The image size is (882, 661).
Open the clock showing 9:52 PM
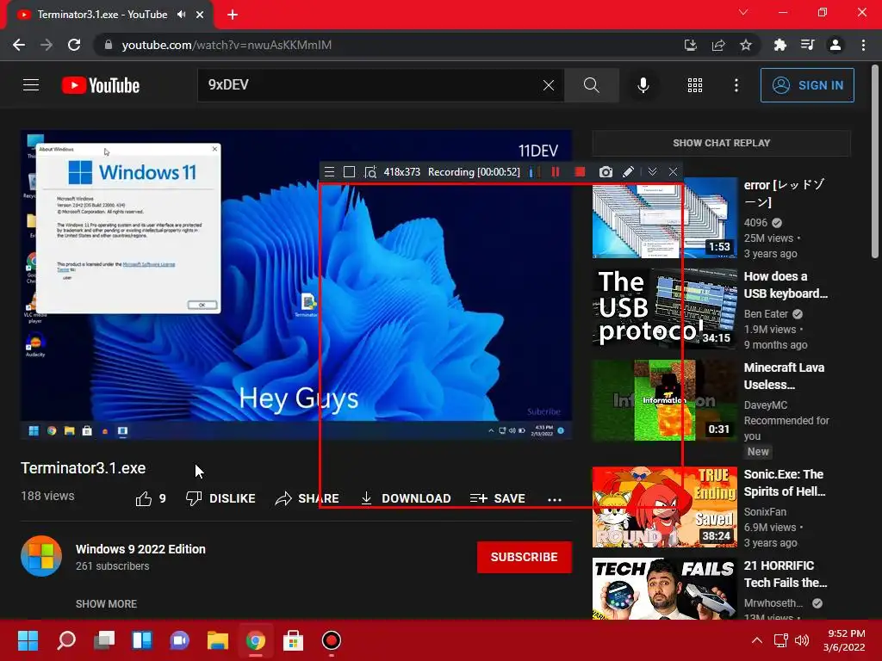(x=844, y=640)
